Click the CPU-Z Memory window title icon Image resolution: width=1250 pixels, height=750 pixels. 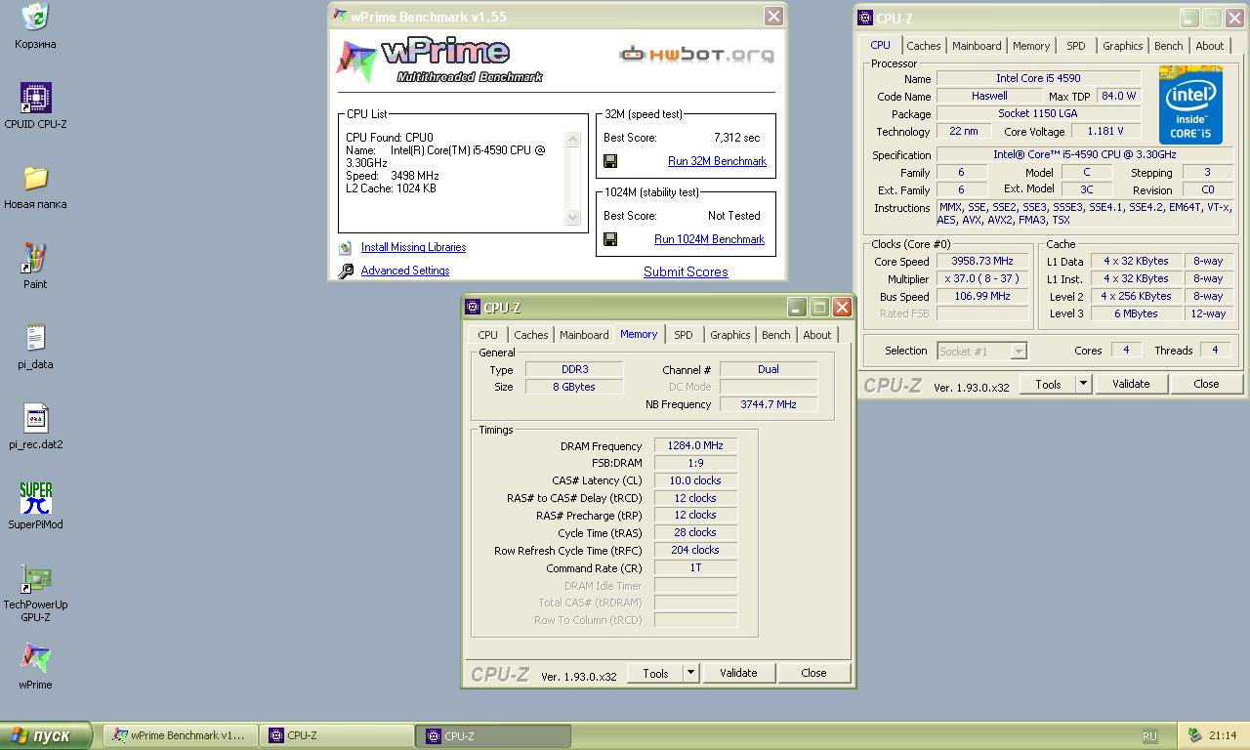point(473,308)
